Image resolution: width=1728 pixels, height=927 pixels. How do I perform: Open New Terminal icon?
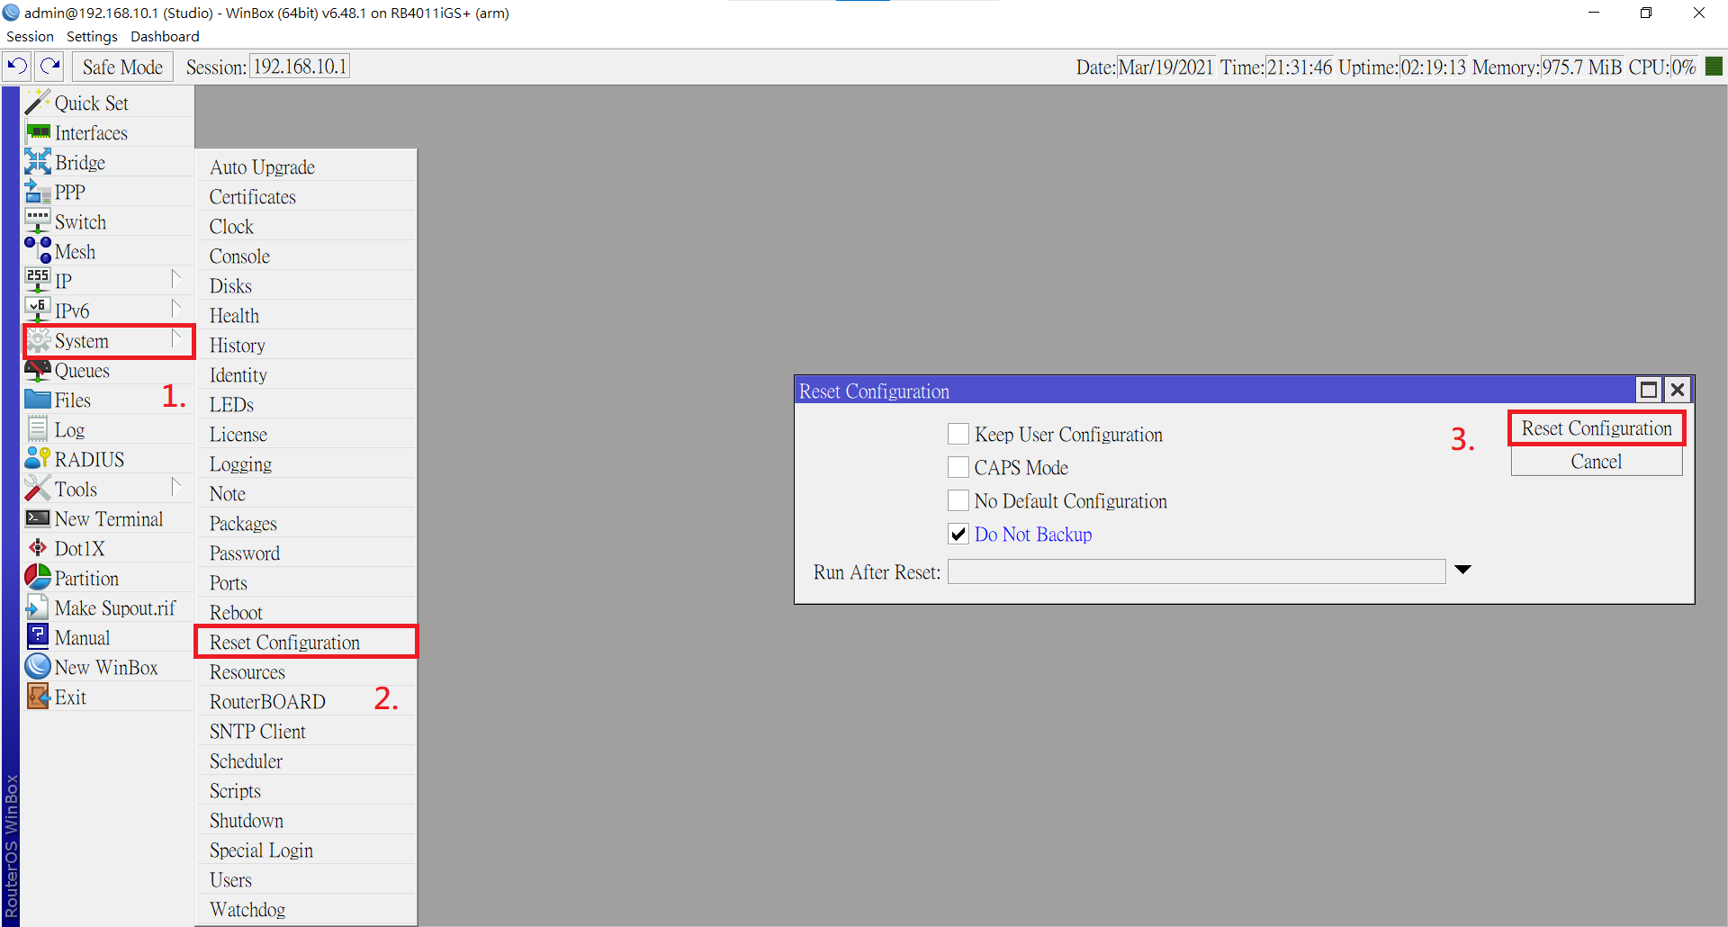(38, 518)
